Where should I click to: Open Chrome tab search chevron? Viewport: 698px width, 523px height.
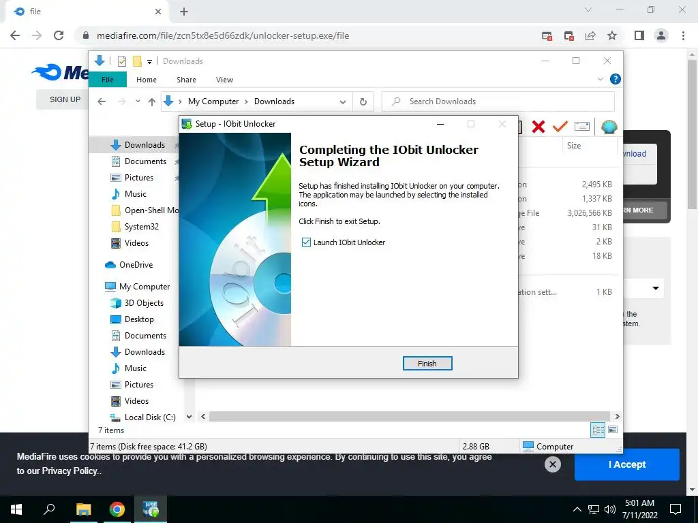(588, 10)
